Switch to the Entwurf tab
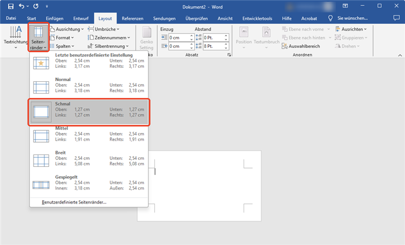Image resolution: width=405 pixels, height=245 pixels. 81,18
